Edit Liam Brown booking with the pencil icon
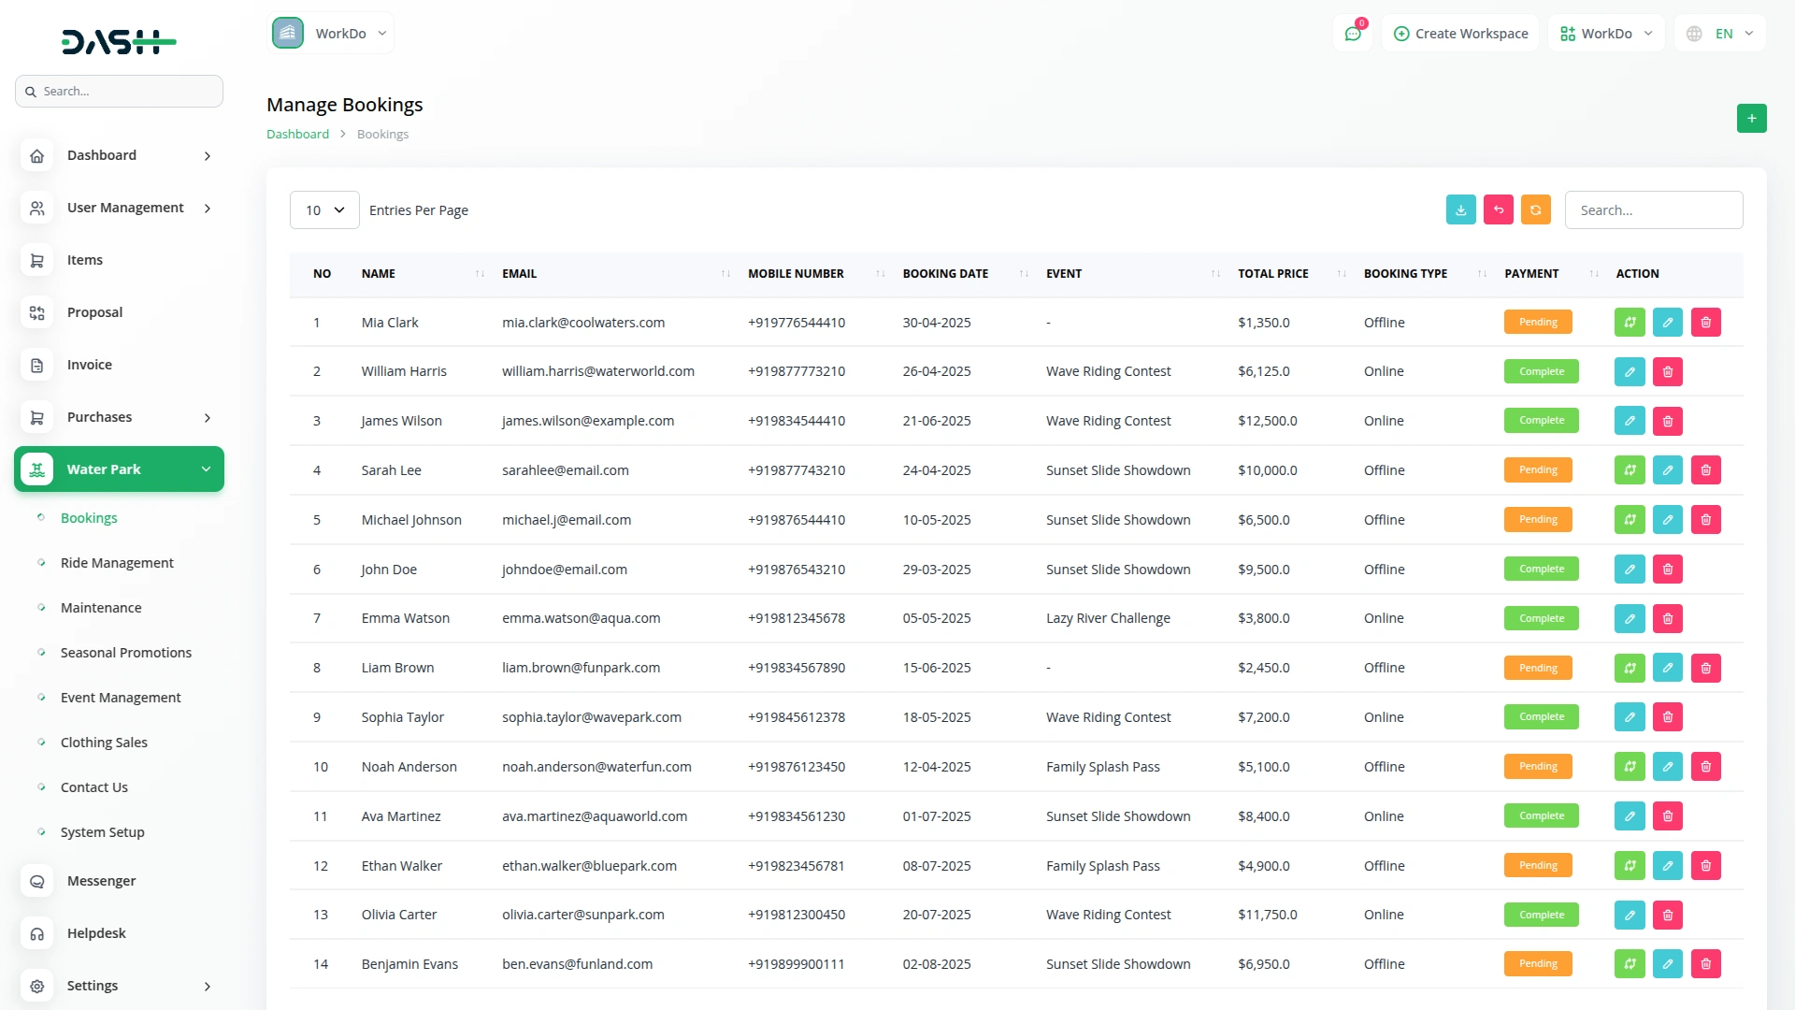1795x1010 pixels. pos(1667,668)
